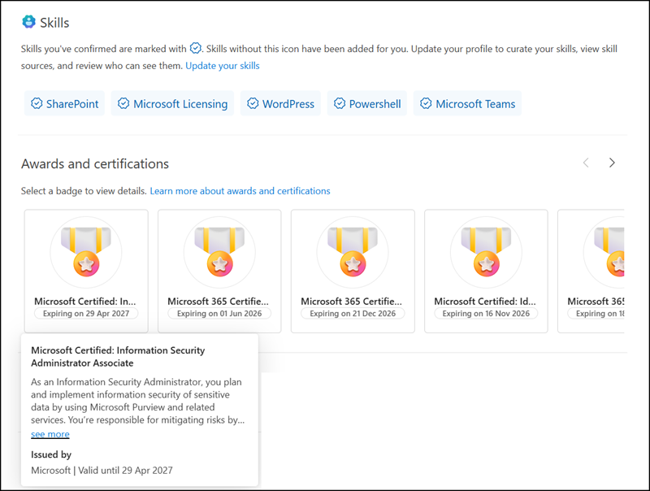Screen dimensions: 650x491
Task: Click the Valid until 29 Apr 2027 text
Action: click(x=125, y=470)
